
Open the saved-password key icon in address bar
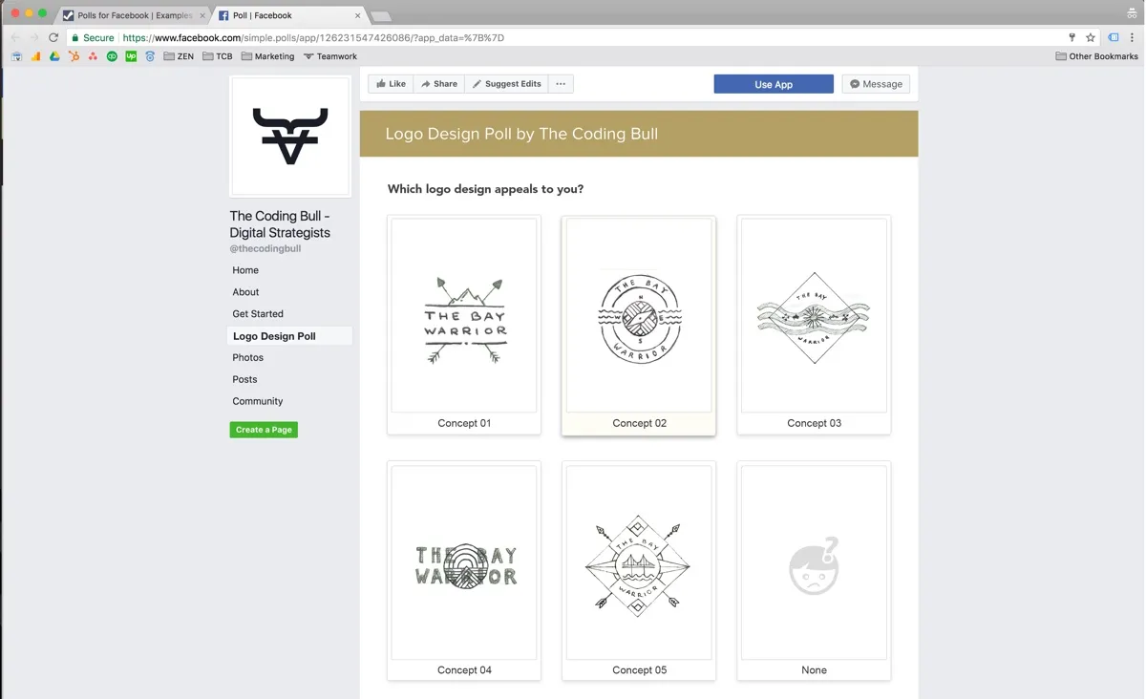click(1072, 38)
